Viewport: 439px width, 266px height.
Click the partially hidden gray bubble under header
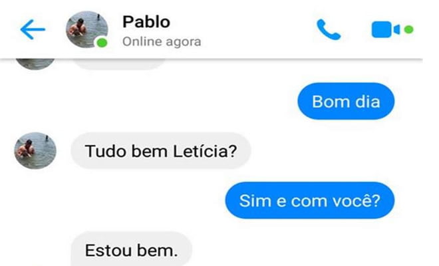120,65
